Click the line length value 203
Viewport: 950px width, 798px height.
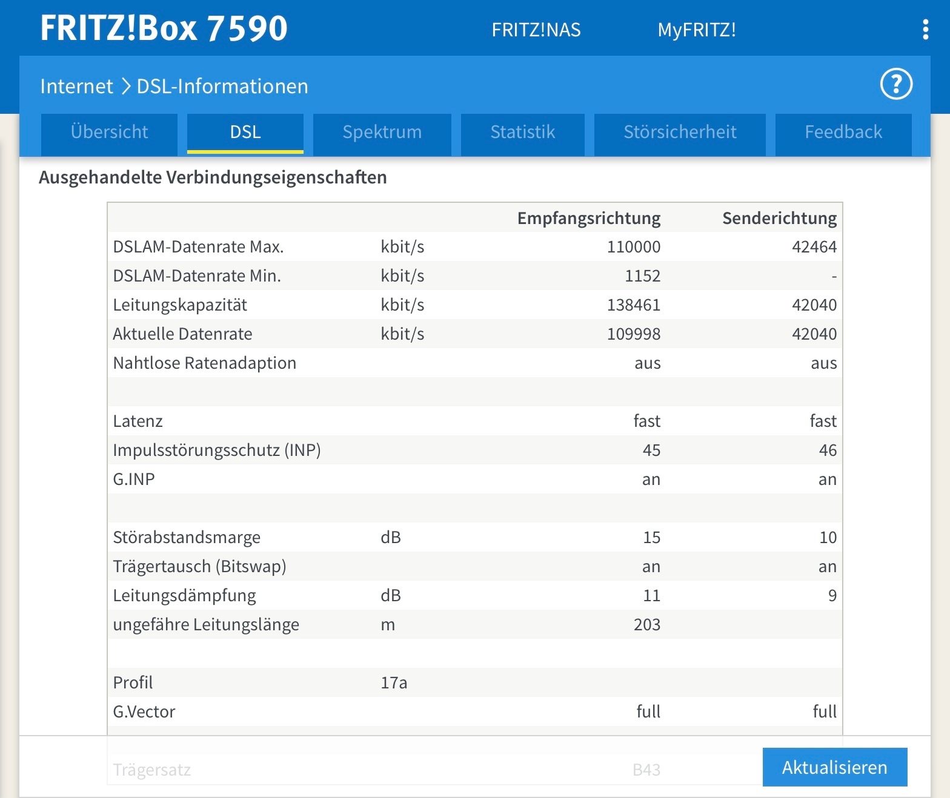click(647, 625)
